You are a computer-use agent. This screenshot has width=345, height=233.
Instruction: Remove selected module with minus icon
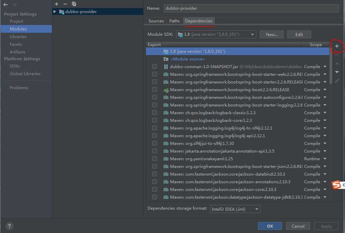65,4
